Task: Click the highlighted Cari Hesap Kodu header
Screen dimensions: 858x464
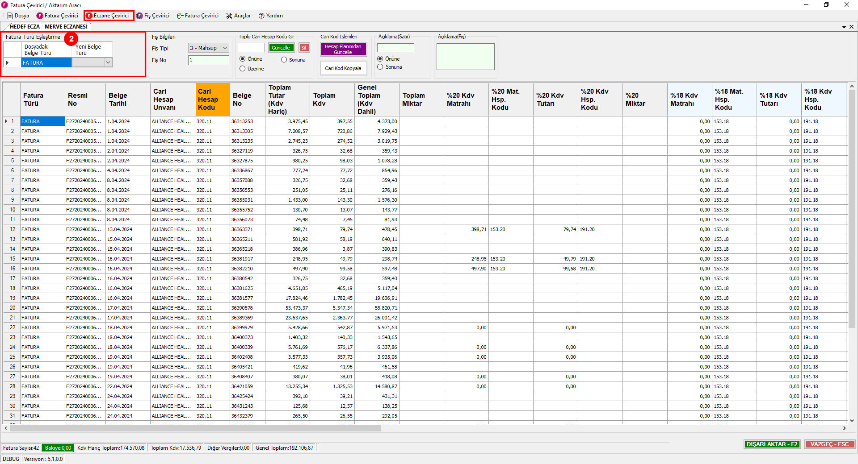Action: tap(212, 99)
